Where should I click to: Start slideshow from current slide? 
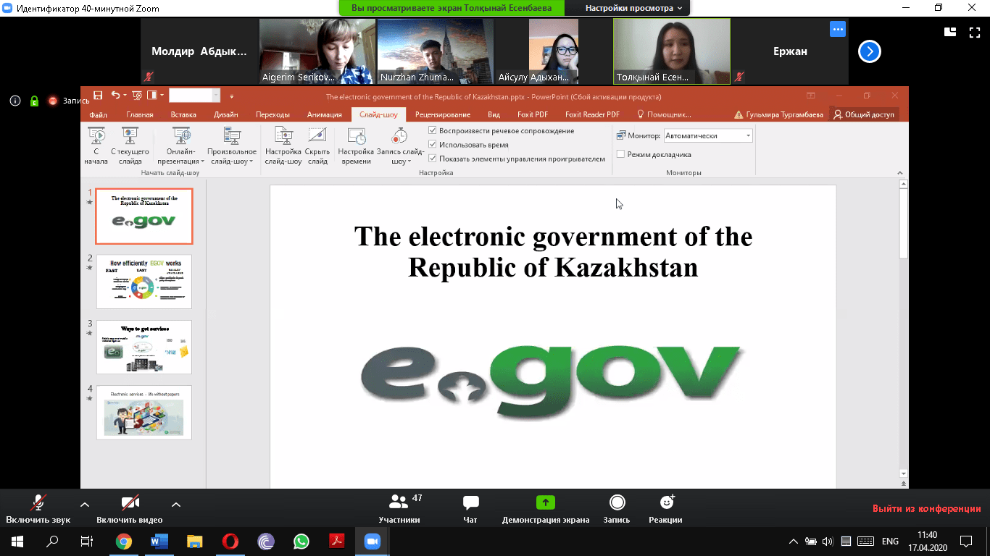pos(130,146)
